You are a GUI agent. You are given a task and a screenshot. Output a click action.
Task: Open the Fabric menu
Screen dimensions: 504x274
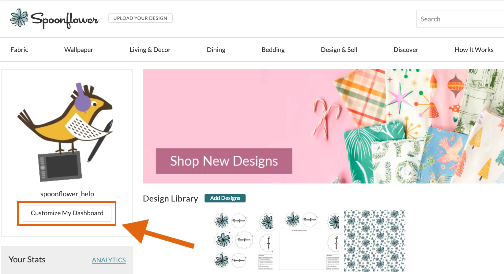pos(19,50)
